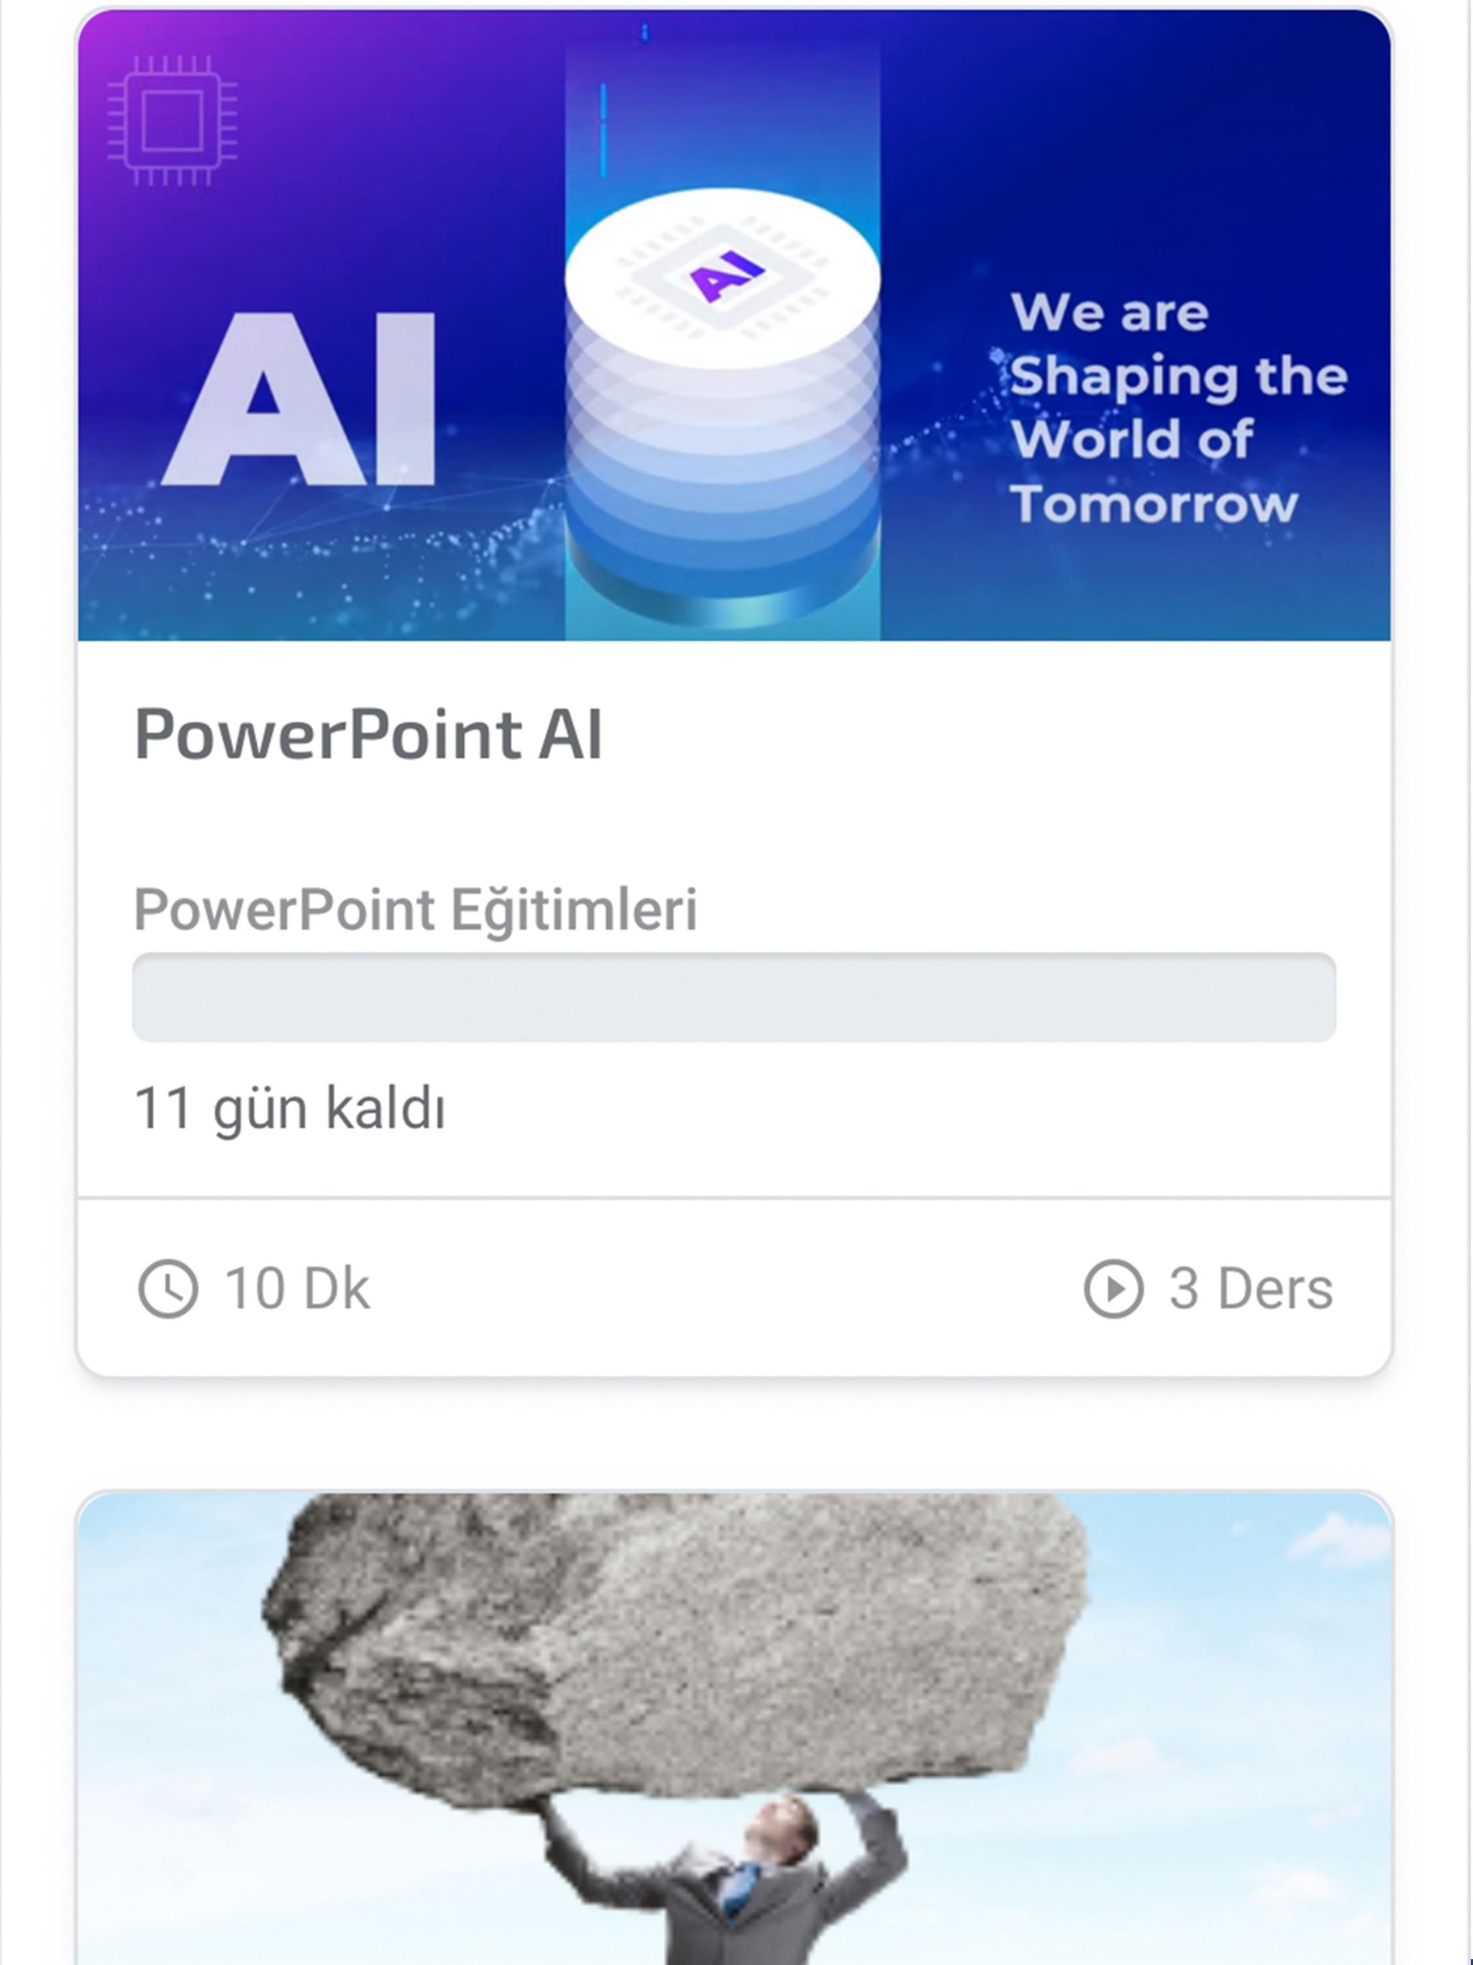Screen dimensions: 1473x1965
Task: Click the word "Tomorrow" in the banner
Action: [x=1154, y=505]
